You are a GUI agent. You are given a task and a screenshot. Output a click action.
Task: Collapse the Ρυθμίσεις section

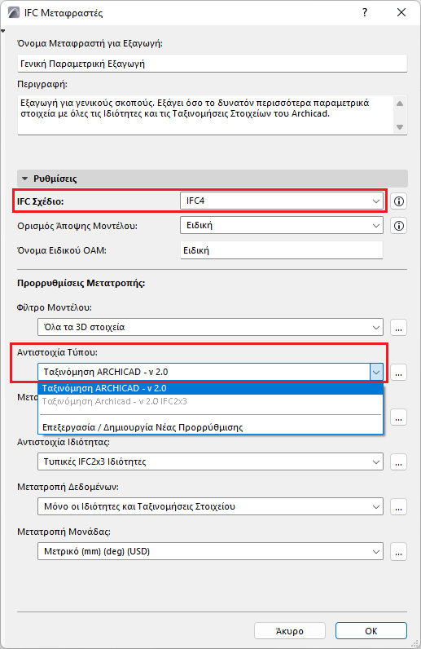point(24,179)
